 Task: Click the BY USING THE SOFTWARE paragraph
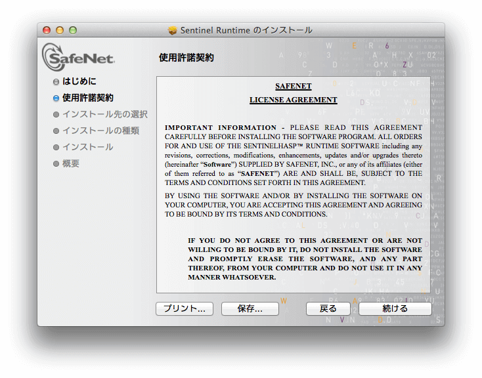click(x=294, y=205)
